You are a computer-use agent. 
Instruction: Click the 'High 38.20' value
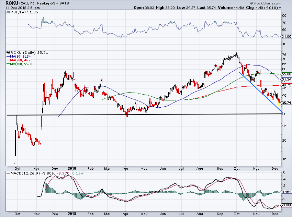coord(166,8)
